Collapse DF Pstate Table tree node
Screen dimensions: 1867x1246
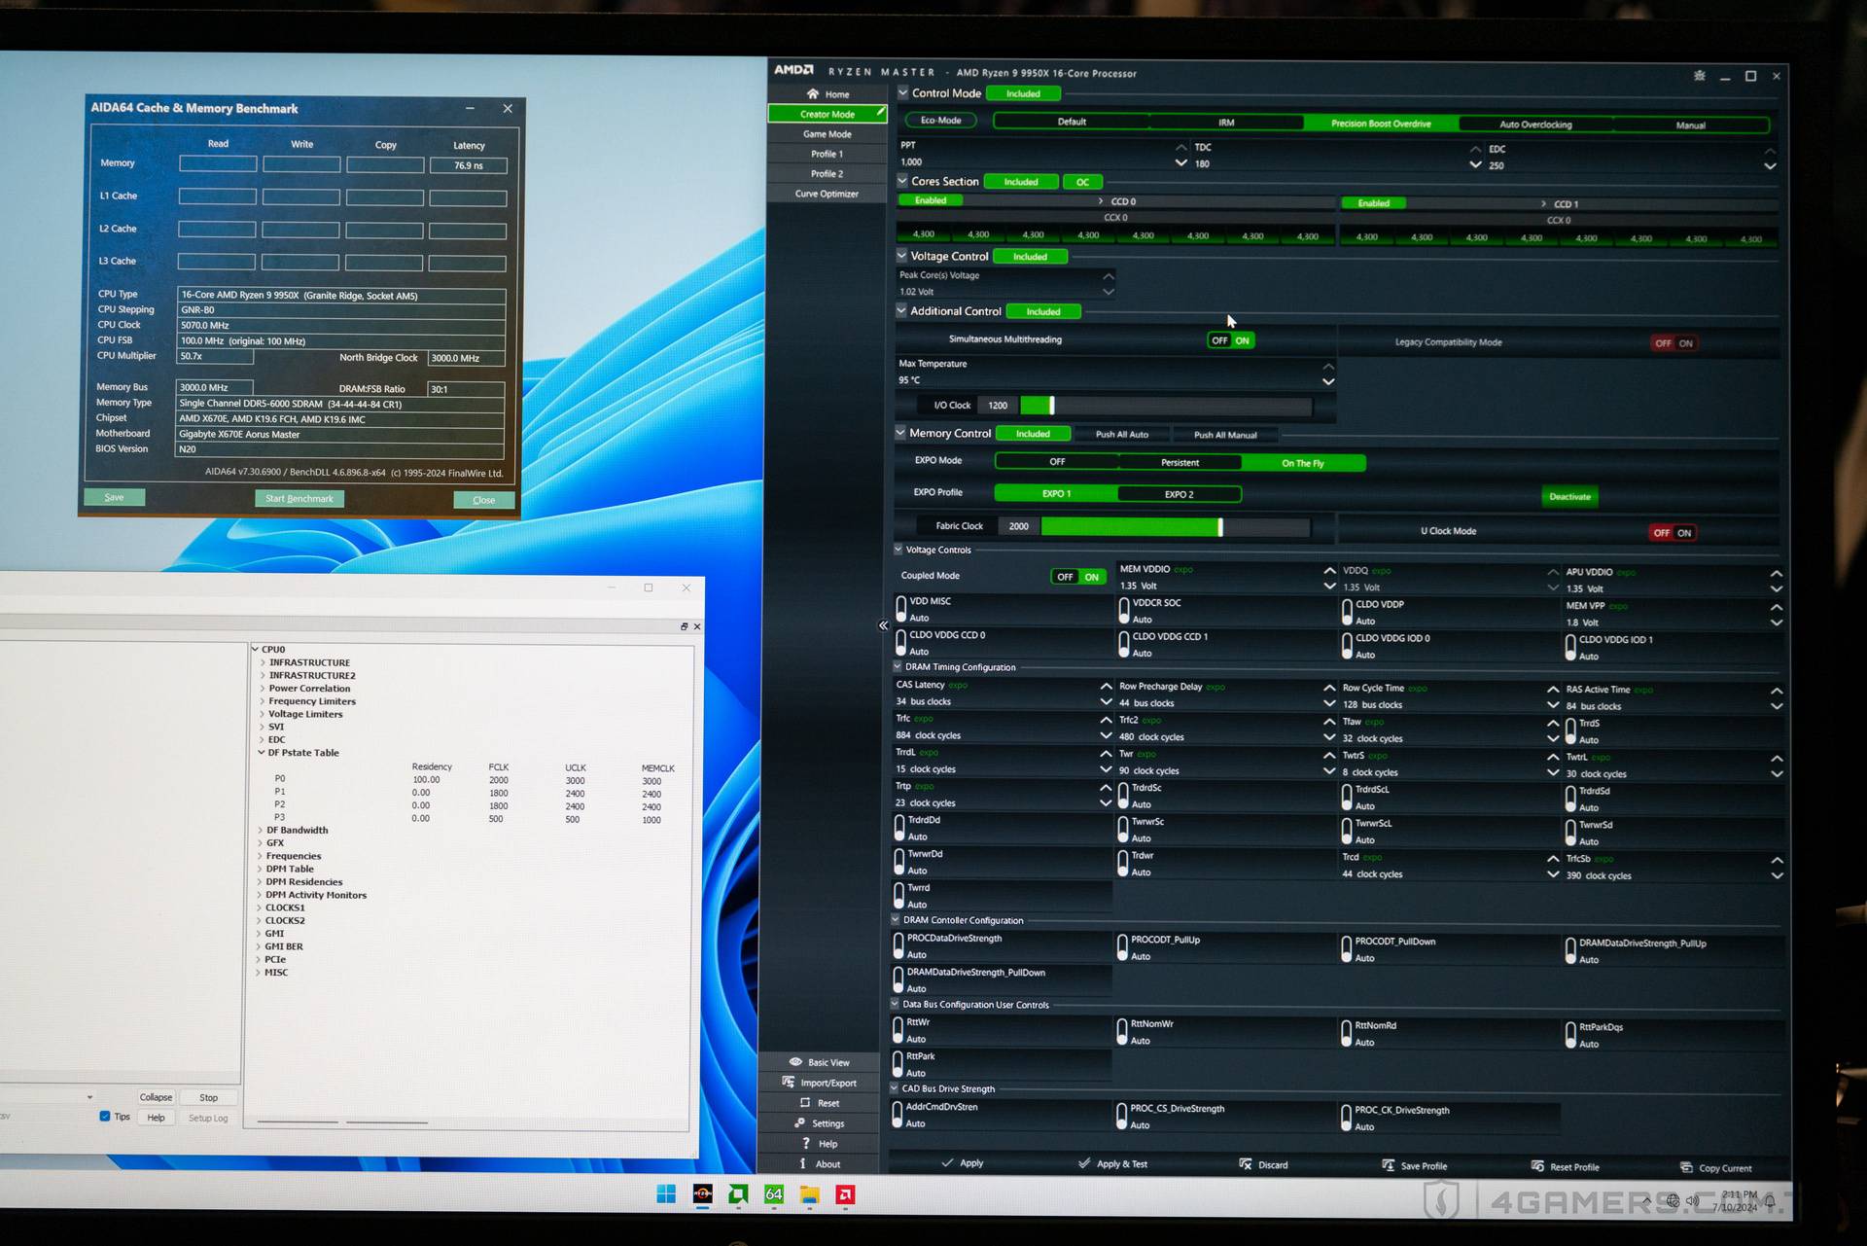point(261,752)
